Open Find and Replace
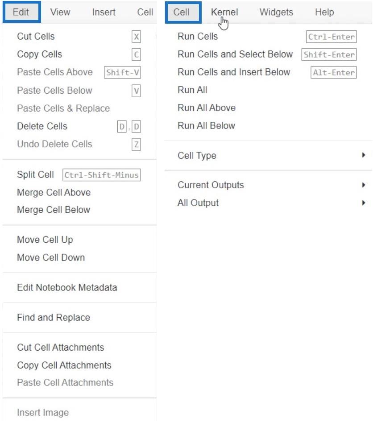Image resolution: width=373 pixels, height=427 pixels. click(79, 318)
